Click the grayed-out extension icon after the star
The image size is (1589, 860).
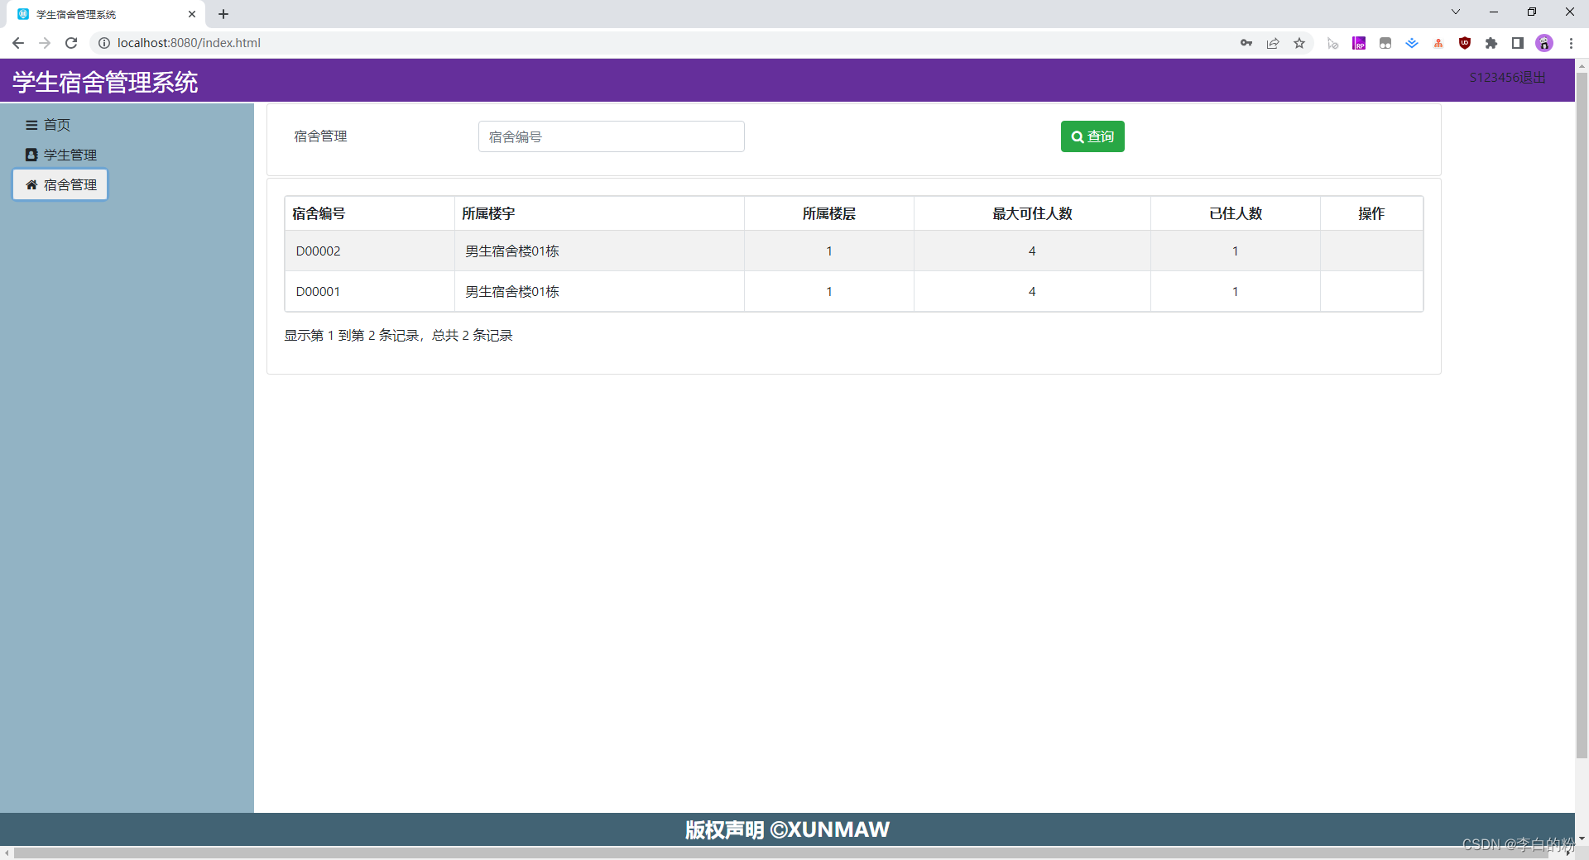coord(1332,43)
